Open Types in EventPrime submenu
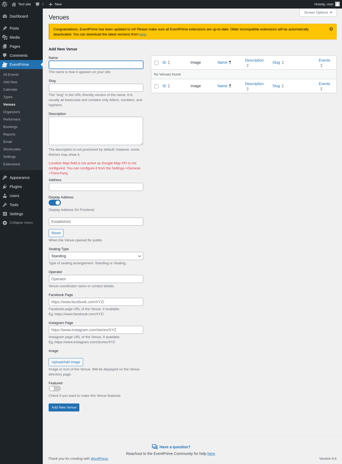342x464 pixels. [8, 97]
